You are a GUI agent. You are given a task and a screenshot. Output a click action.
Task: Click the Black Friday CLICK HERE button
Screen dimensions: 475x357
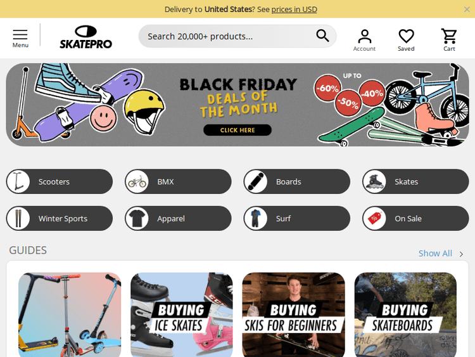(237, 130)
